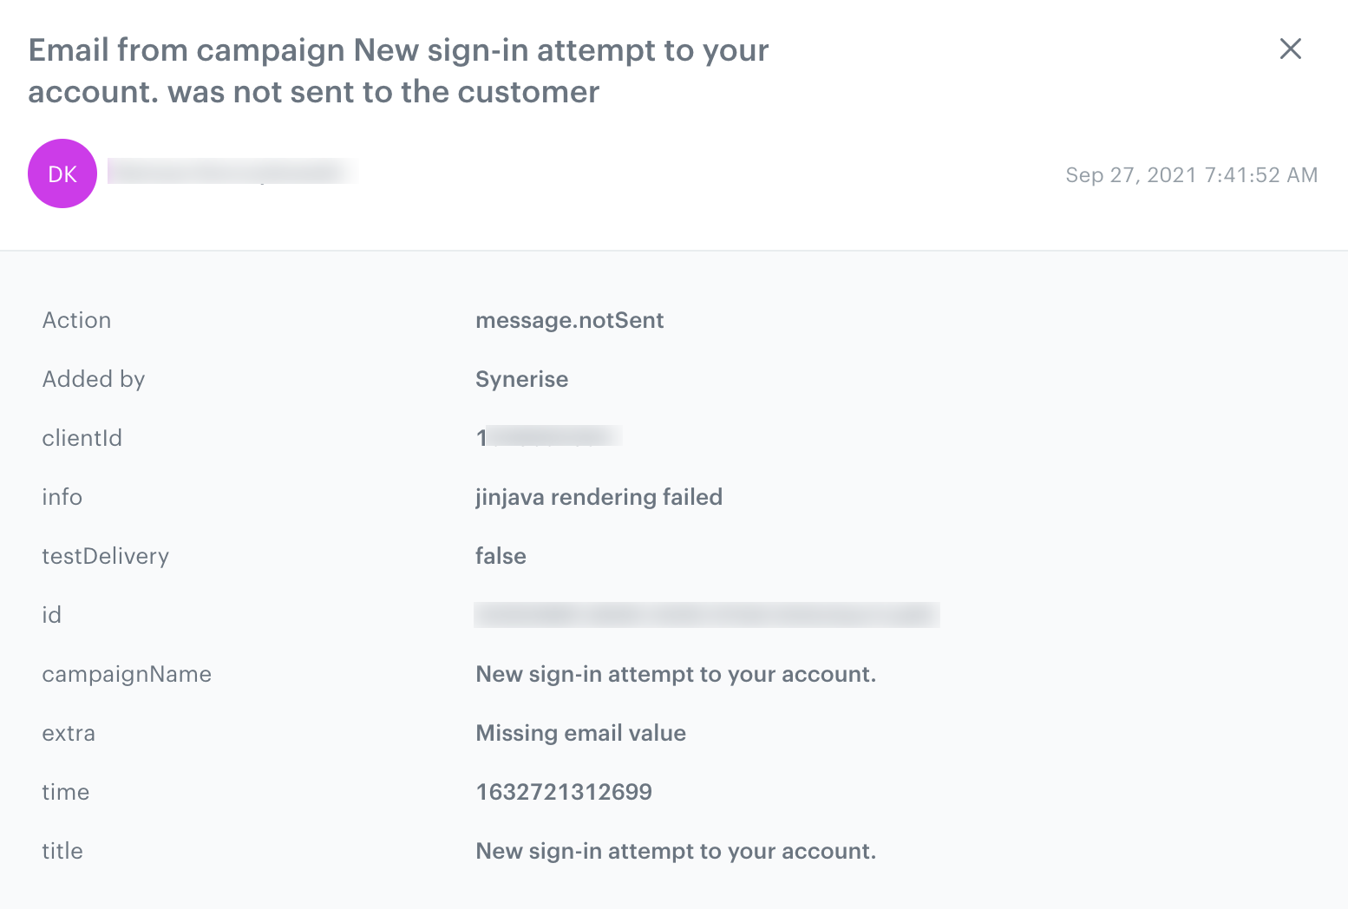Click the Synerise value beside Added by
Image resolution: width=1348 pixels, height=909 pixels.
point(521,380)
